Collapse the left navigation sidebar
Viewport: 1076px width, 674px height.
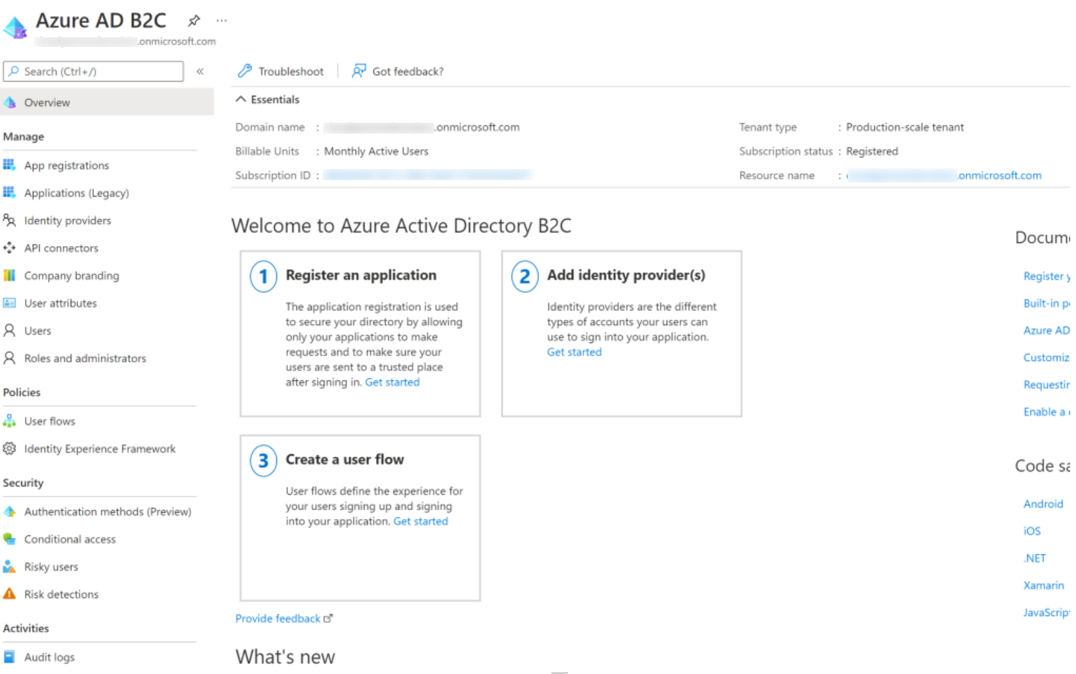200,71
